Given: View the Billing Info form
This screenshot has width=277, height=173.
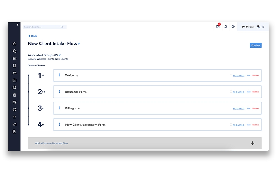Looking at the screenshot, I should 249,108.
